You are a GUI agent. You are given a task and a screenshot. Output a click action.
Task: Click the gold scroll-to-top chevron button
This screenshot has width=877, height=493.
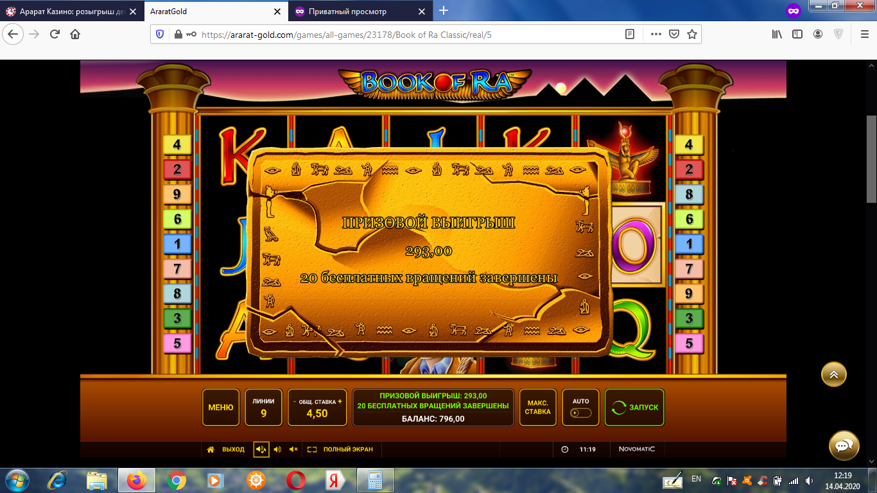click(834, 375)
